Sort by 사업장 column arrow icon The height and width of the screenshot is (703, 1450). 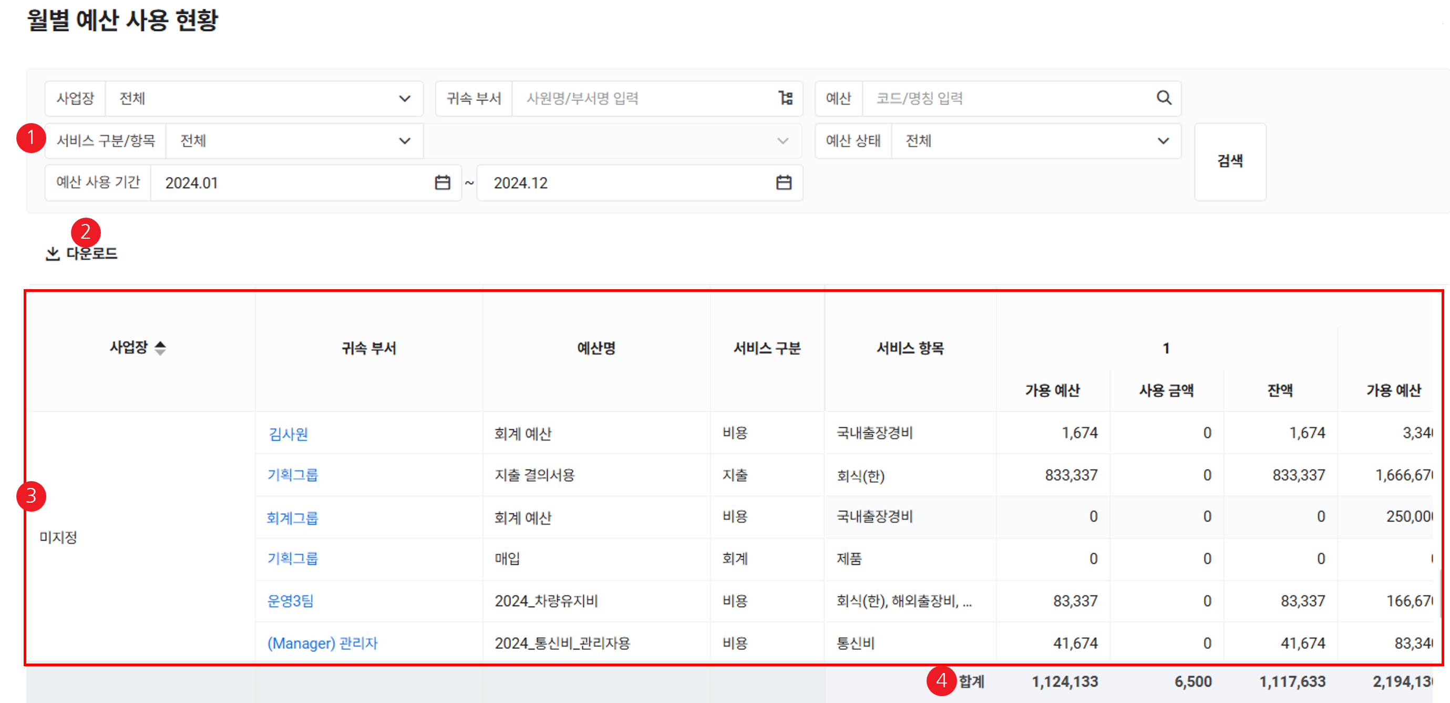pyautogui.click(x=160, y=348)
